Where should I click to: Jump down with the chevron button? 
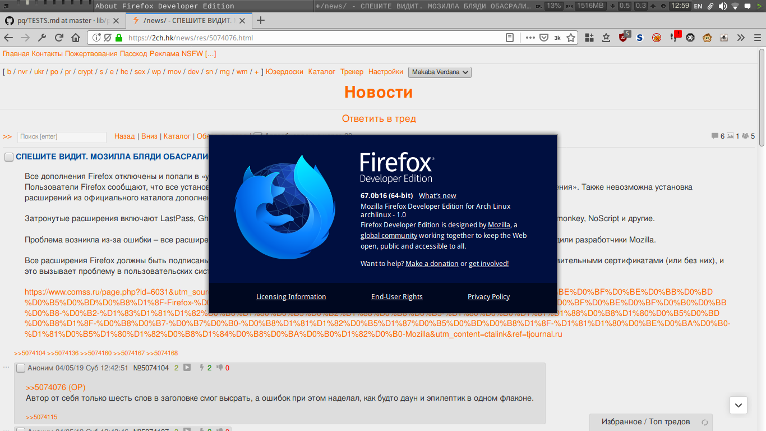coord(739,405)
